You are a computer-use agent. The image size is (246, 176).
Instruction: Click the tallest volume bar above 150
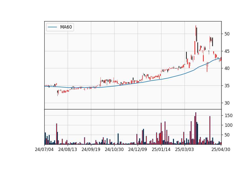tap(196, 128)
